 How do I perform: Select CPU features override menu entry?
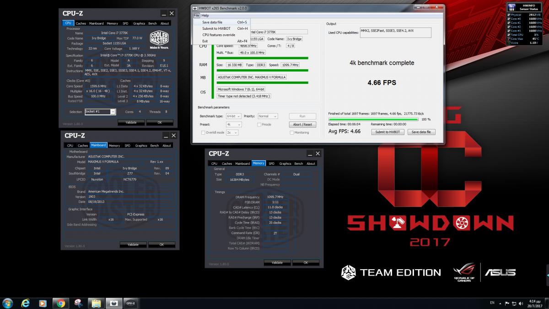221,35
